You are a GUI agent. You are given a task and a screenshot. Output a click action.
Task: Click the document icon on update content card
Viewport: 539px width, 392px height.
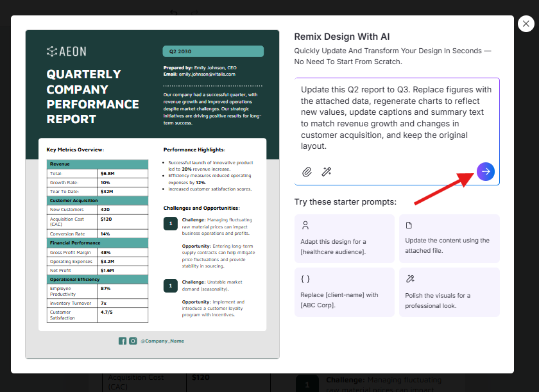point(409,225)
